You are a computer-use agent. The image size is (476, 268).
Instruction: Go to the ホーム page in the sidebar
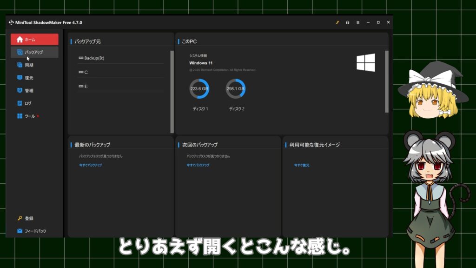point(34,40)
